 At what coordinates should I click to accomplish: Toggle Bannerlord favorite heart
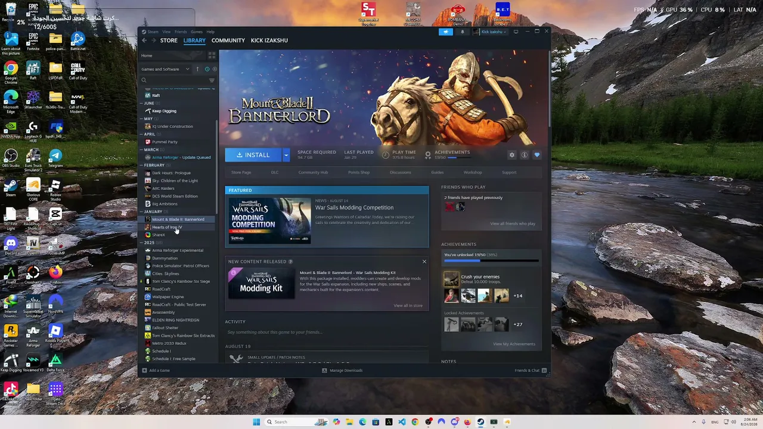tap(537, 155)
